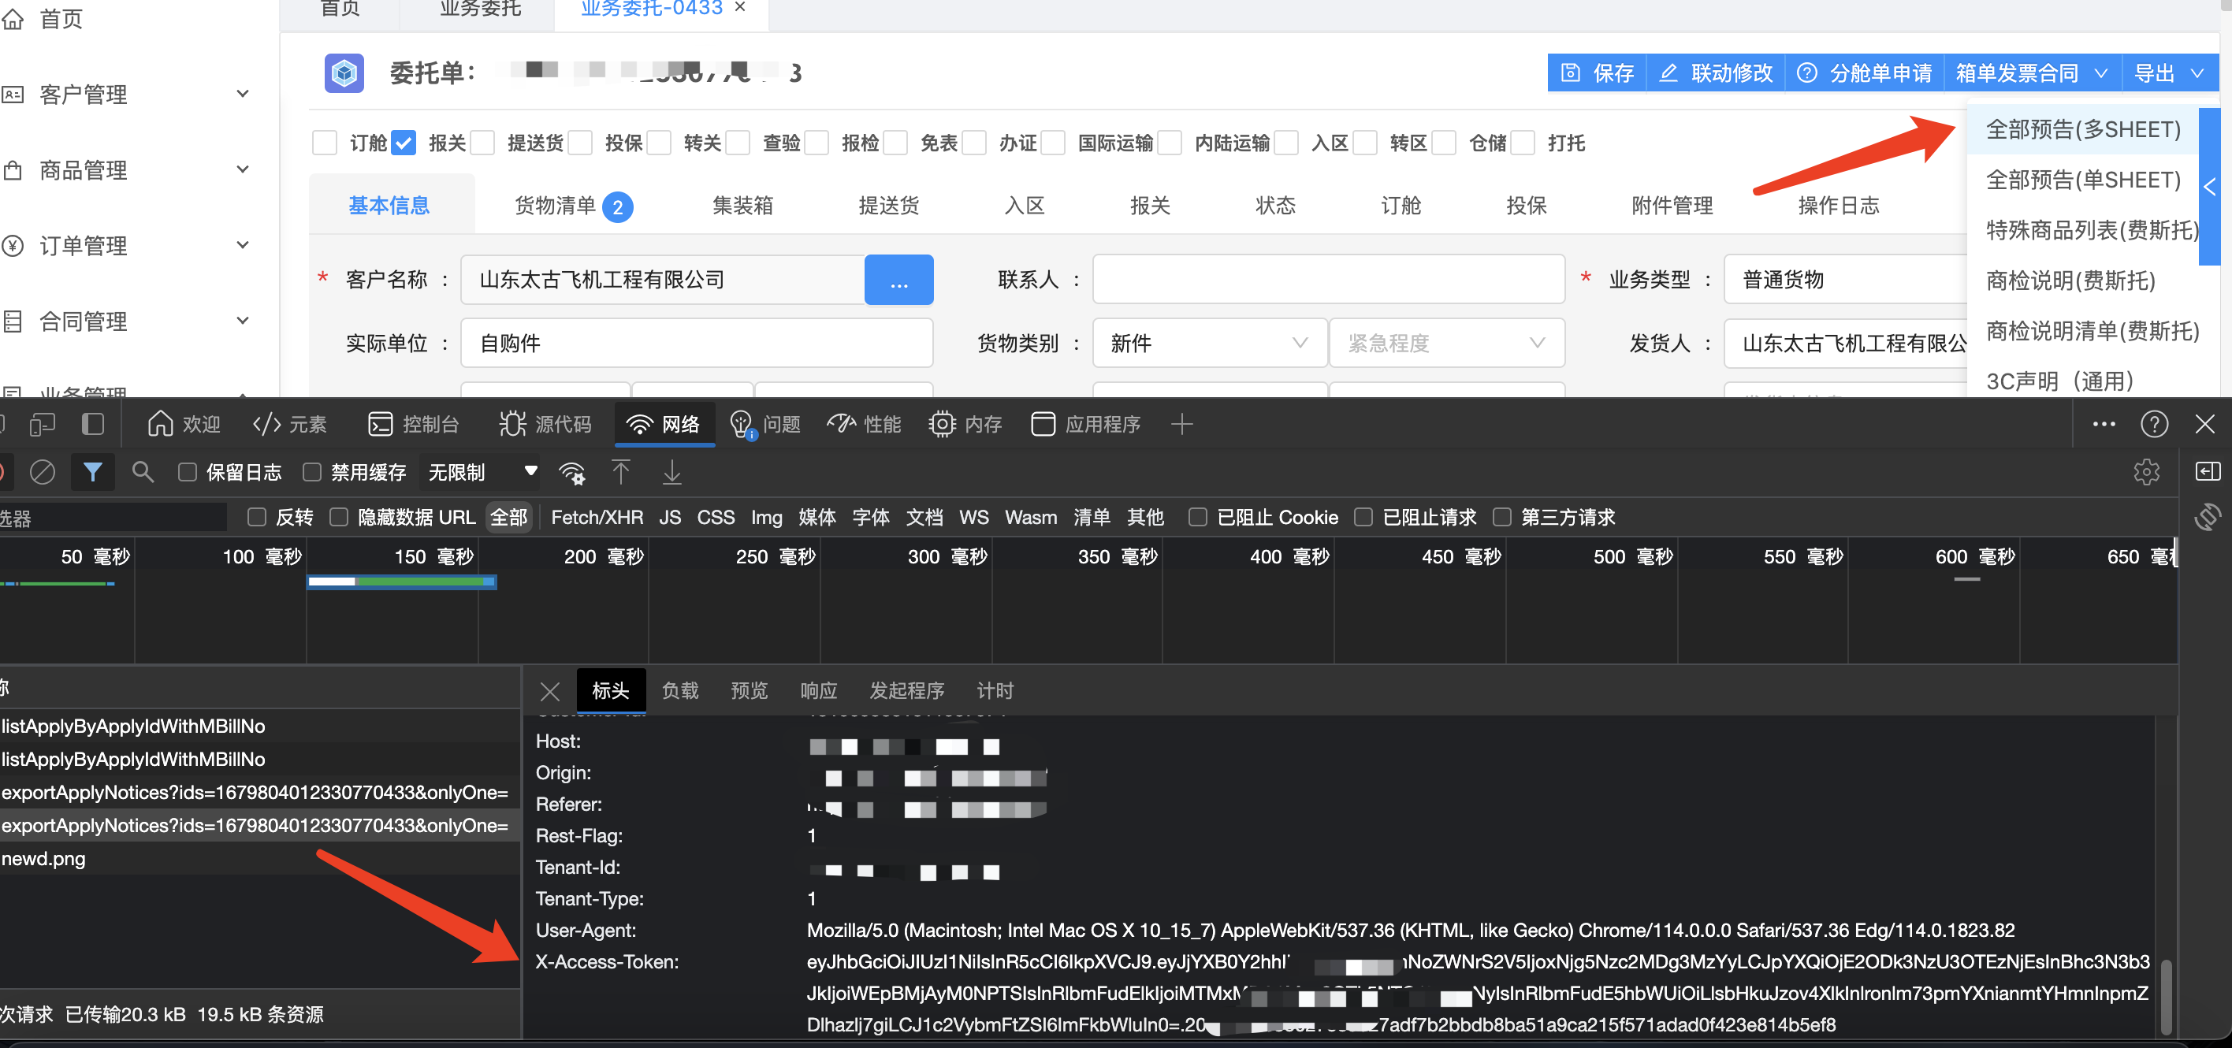Click the 实际单位 field with 自购件
This screenshot has height=1048, width=2232.
(697, 343)
